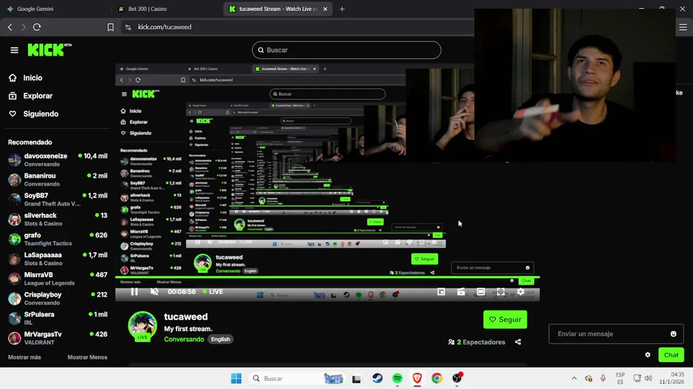Image resolution: width=693 pixels, height=389 pixels.
Task: Go back in browser history
Action: [x=10, y=27]
